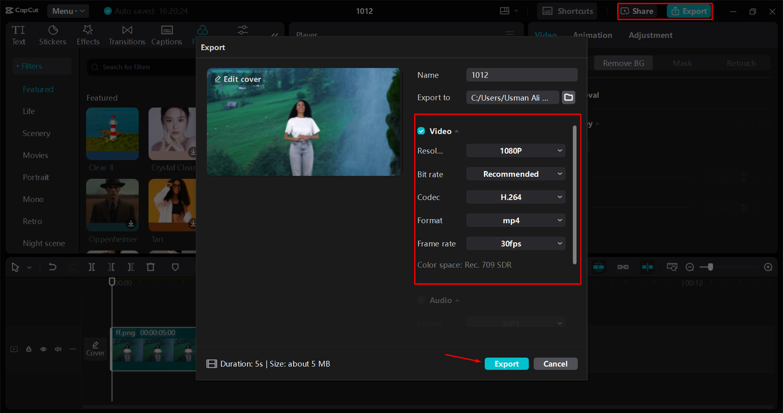The width and height of the screenshot is (783, 413).
Task: Select the Life filter category
Action: click(29, 111)
